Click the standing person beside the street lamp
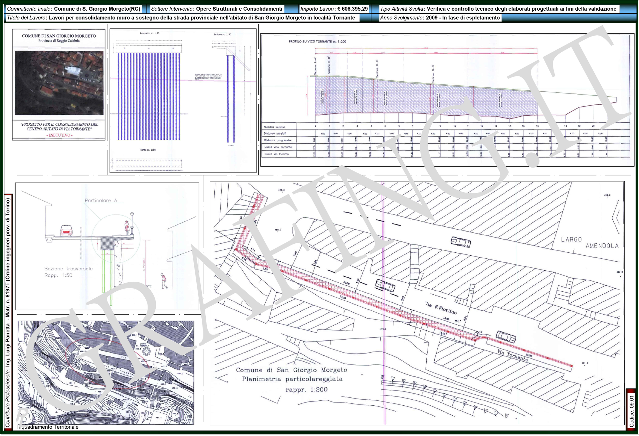 coord(127,227)
